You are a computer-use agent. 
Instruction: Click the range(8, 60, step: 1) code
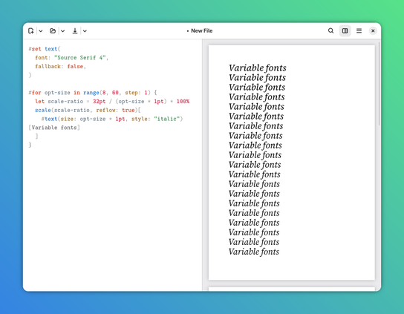117,93
